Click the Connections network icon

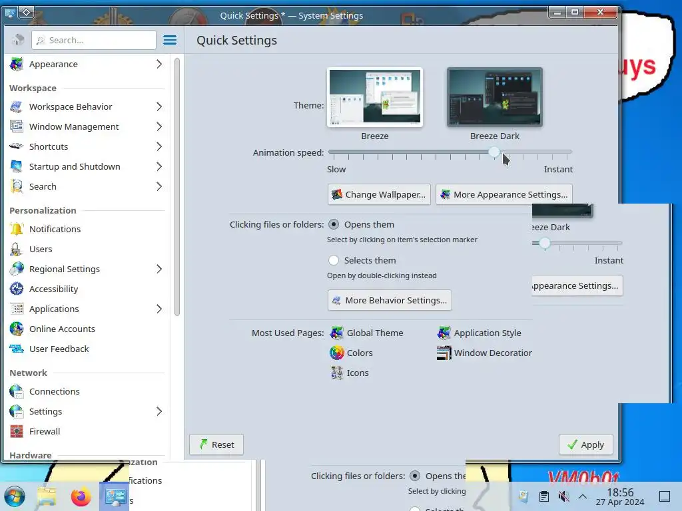(17, 391)
